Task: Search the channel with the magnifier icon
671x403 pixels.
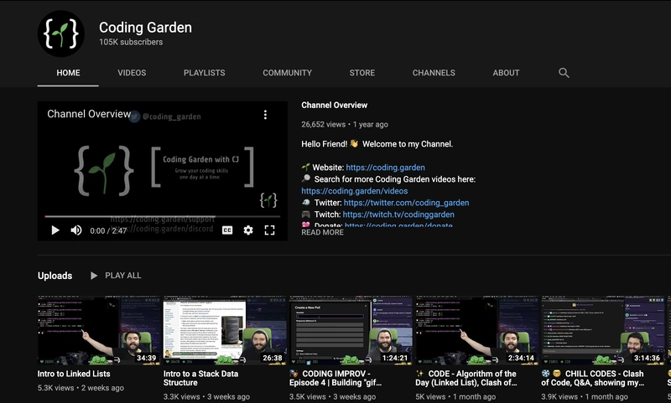Action: (x=564, y=73)
